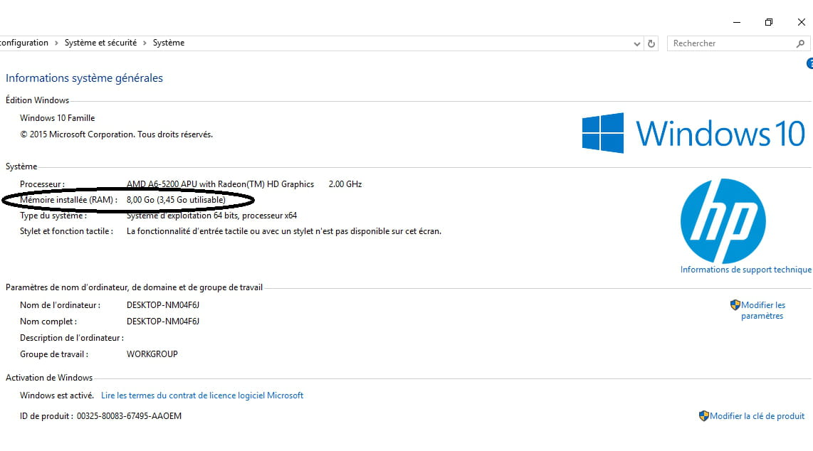Image resolution: width=813 pixels, height=451 pixels.
Task: Click the Description de l'ordinateur label
Action: tap(72, 338)
